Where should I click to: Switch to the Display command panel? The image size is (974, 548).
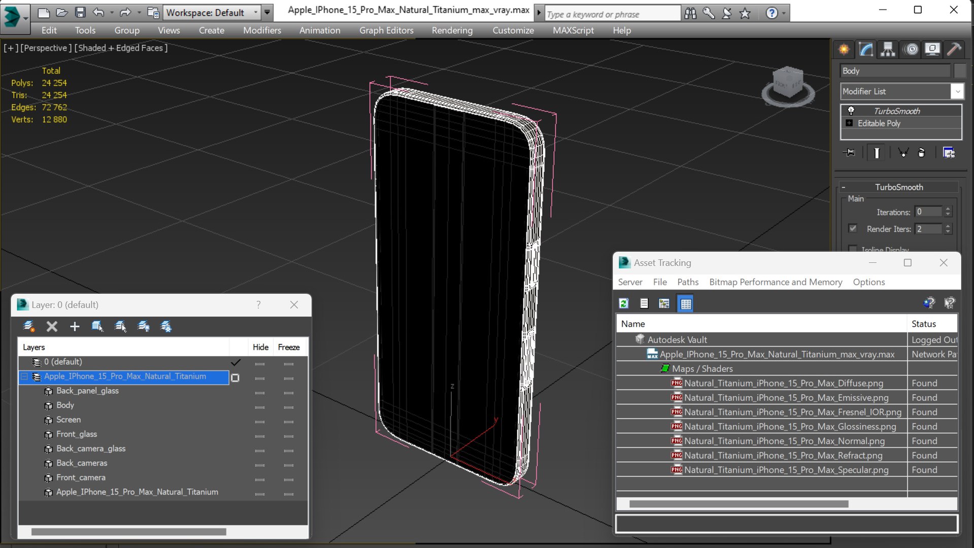pos(932,49)
